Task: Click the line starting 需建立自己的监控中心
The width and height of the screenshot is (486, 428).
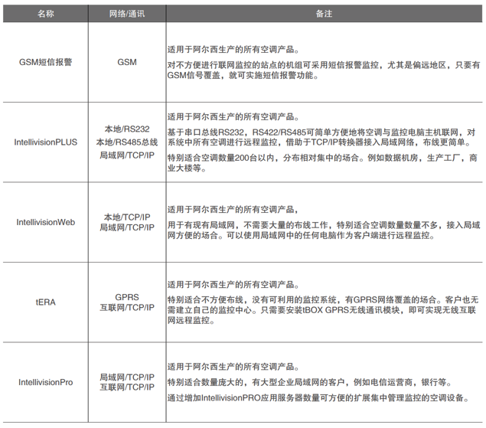Action: (x=321, y=310)
